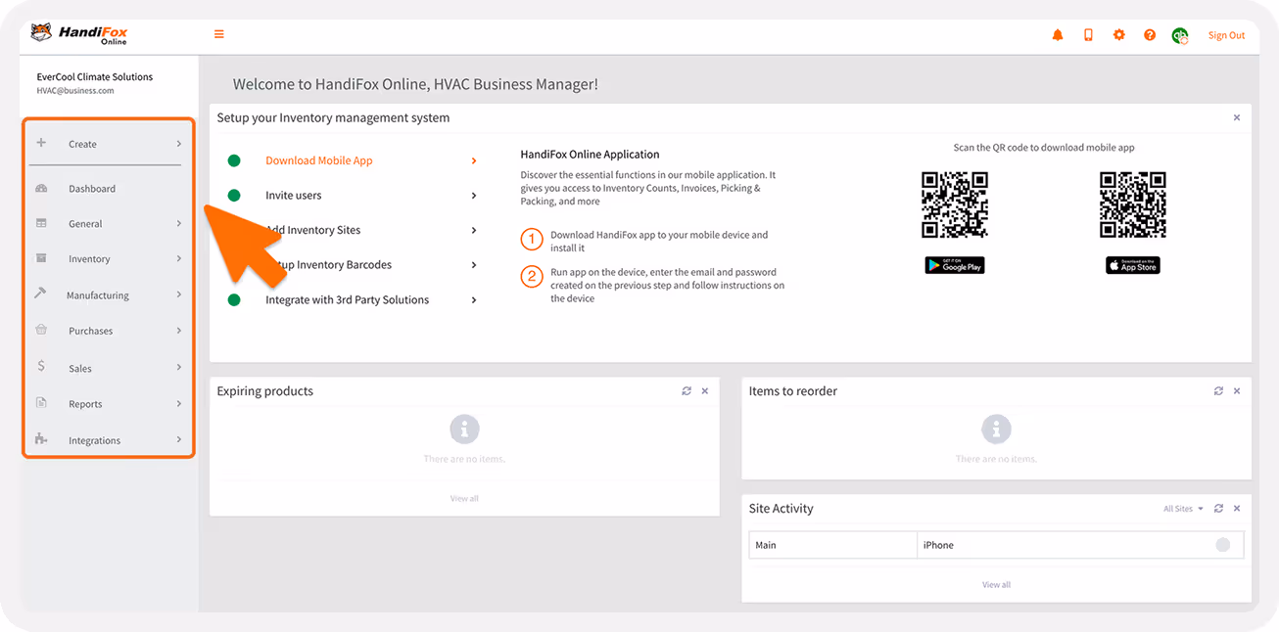Expand the Sales submenu chevron

point(179,368)
